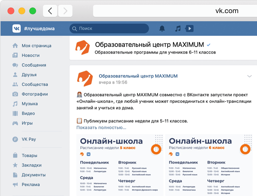Open VK Pay in sidebar
The height and width of the screenshot is (196, 257).
coord(29,139)
